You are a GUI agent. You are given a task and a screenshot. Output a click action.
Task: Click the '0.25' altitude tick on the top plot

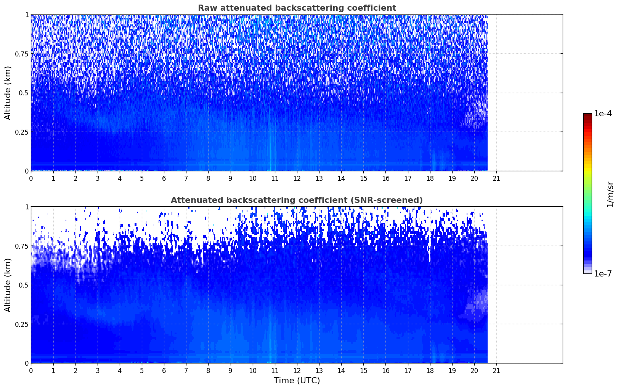pos(22,132)
